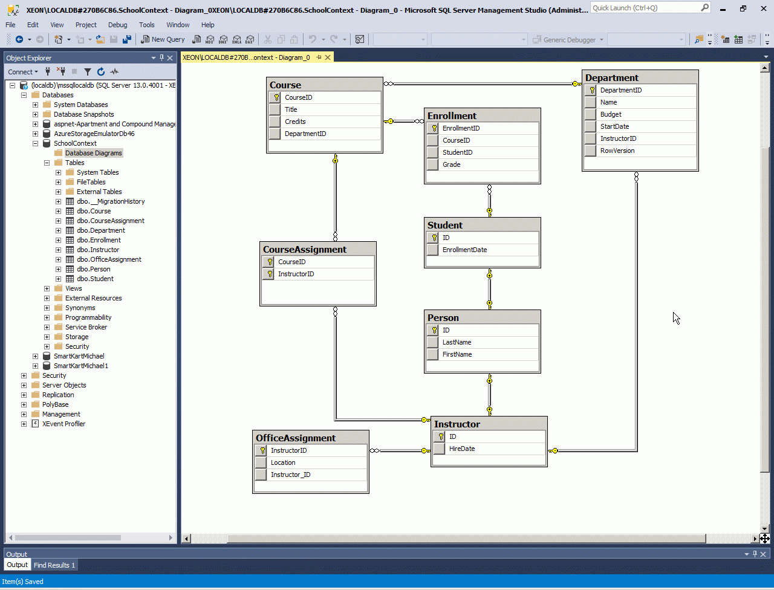Viewport: 774px width, 590px height.
Task: Switch to the Find Results 1 tab
Action: (x=54, y=565)
